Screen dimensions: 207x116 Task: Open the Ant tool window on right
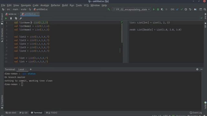pos(205,16)
